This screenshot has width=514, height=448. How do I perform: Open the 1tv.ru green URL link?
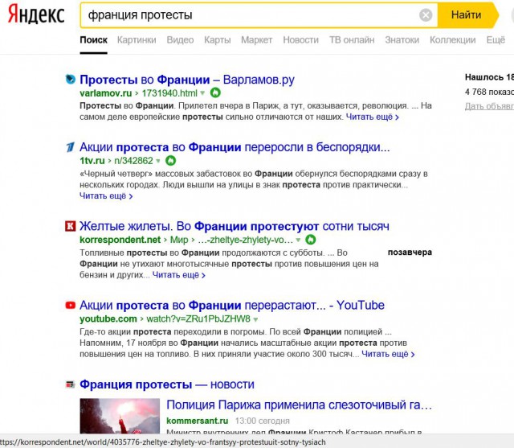pyautogui.click(x=92, y=161)
